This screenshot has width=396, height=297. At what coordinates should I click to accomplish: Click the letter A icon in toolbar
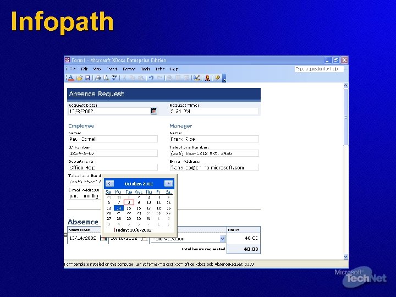pyautogui.click(x=71, y=78)
